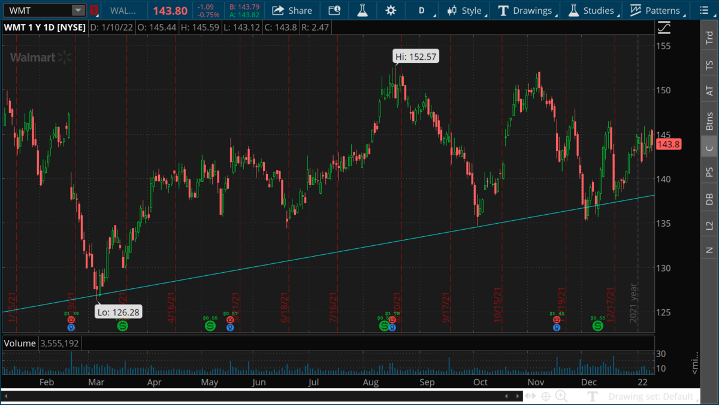Viewport: 719px width, 405px height.
Task: Open the Style menu
Action: point(465,10)
